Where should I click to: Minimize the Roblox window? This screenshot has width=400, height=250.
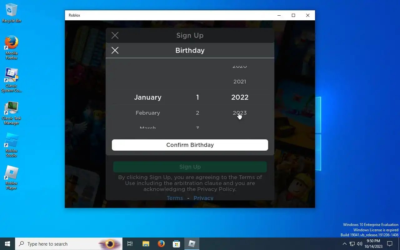click(x=279, y=15)
